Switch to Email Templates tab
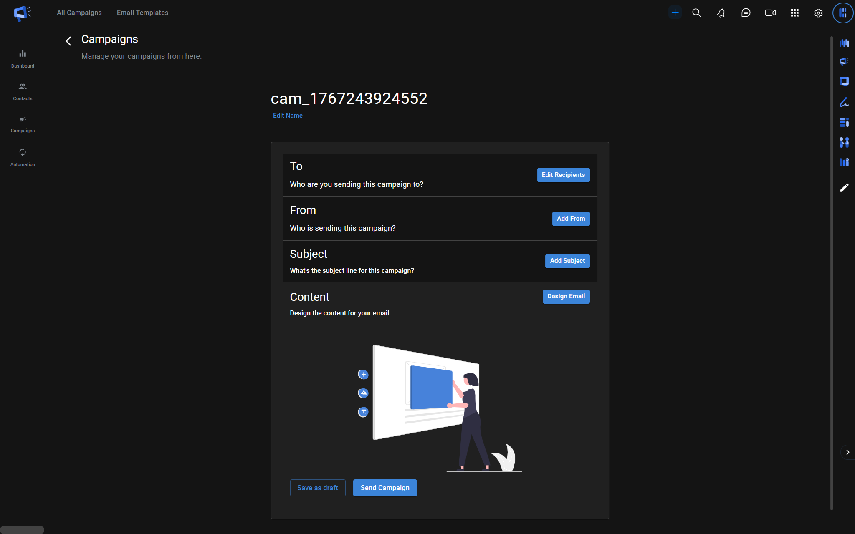855x534 pixels. click(142, 13)
